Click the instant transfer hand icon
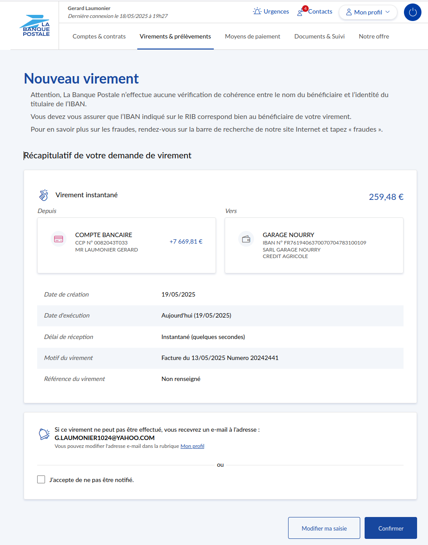Image resolution: width=428 pixels, height=545 pixels. 44,195
